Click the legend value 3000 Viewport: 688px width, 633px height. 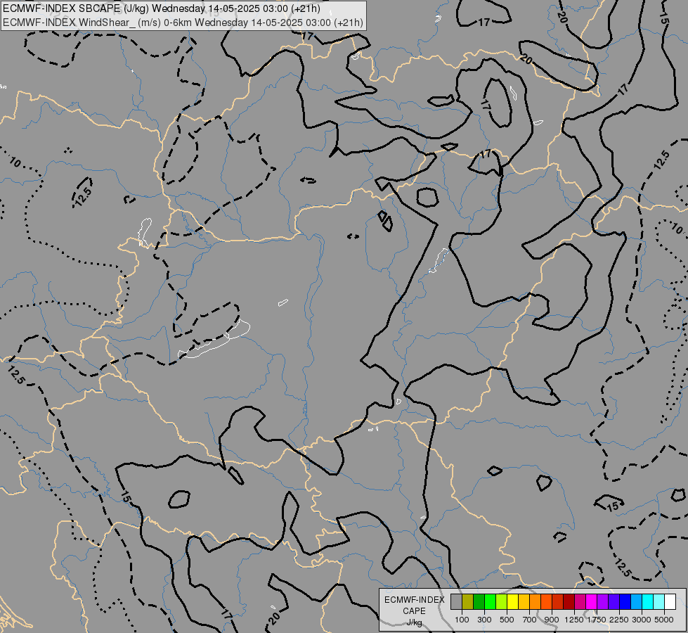642,620
